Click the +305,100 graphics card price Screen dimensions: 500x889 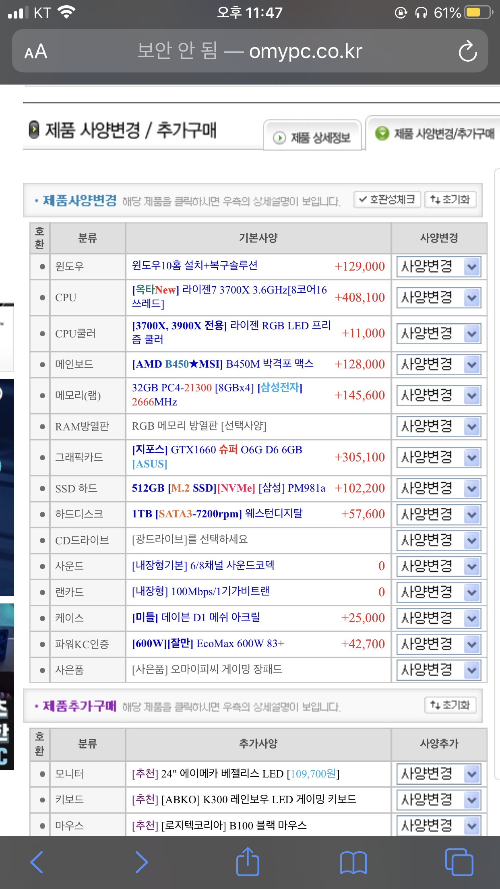point(360,457)
